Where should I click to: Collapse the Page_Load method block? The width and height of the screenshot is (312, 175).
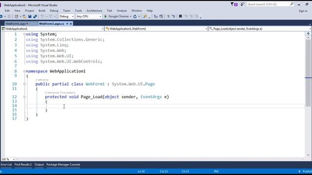pyautogui.click(x=24, y=97)
